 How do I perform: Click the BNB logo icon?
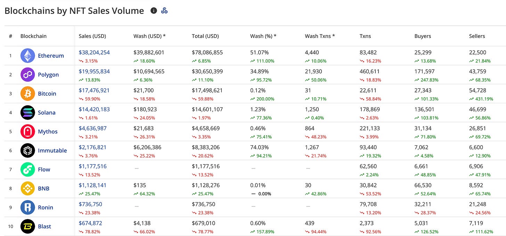click(28, 188)
